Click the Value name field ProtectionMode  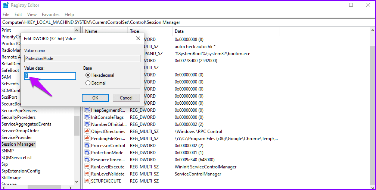[82, 58]
